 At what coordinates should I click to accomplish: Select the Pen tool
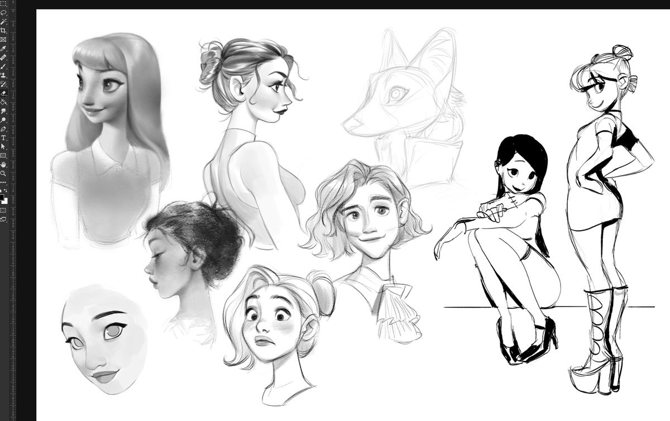click(3, 129)
